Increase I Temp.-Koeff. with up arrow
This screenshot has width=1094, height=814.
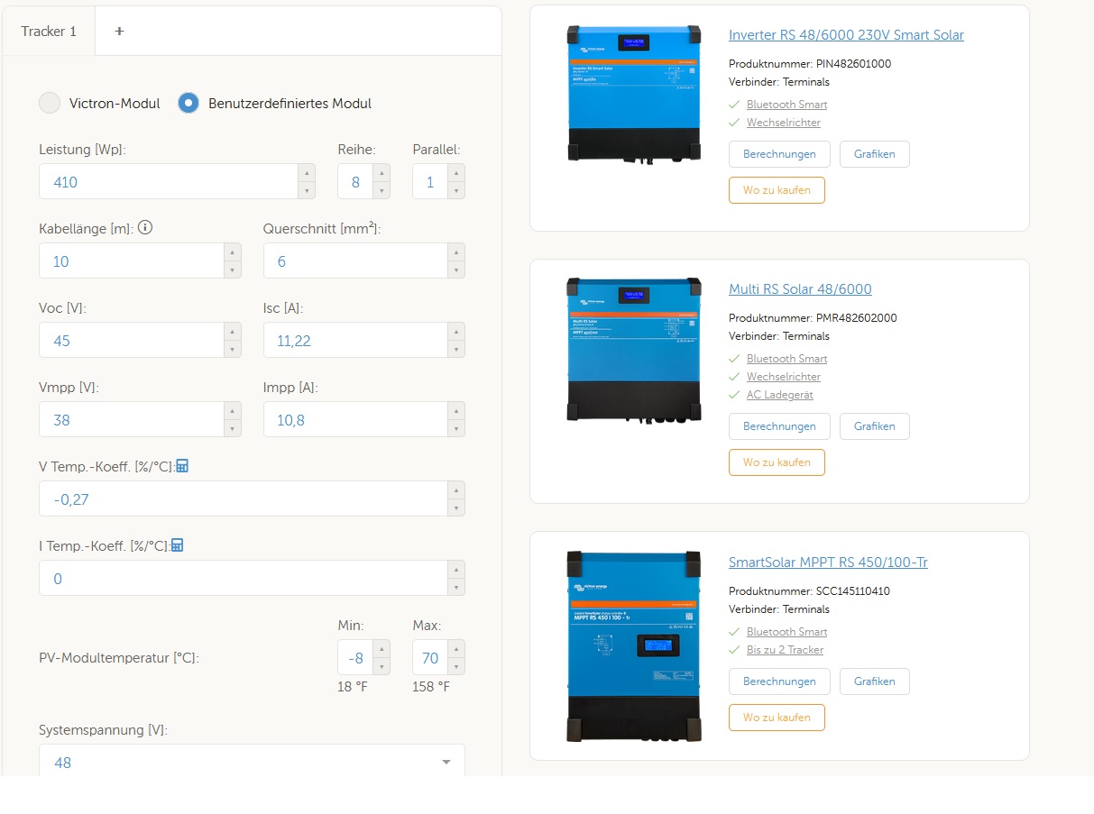point(456,569)
